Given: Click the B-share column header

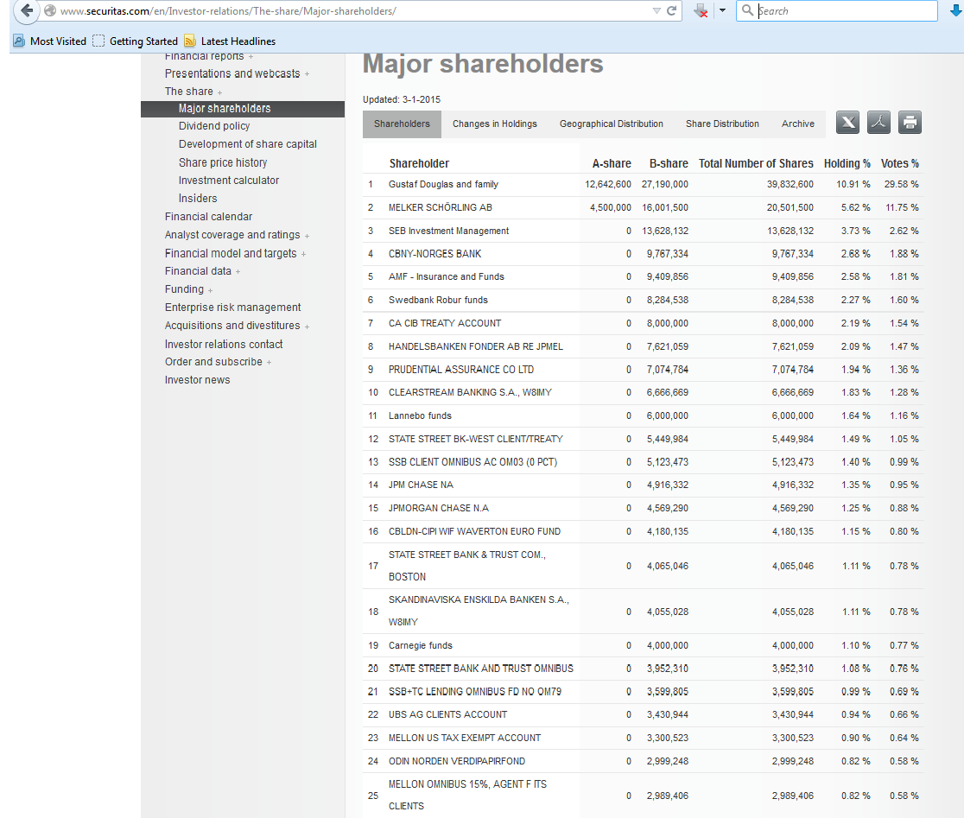Looking at the screenshot, I should click(669, 163).
